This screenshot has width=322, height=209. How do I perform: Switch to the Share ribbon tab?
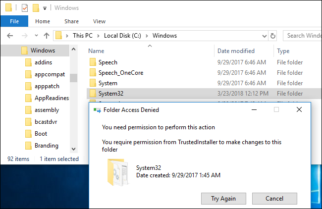(x=71, y=21)
